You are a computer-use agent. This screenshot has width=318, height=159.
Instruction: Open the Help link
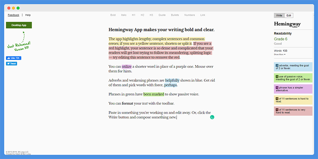click(x=28, y=15)
